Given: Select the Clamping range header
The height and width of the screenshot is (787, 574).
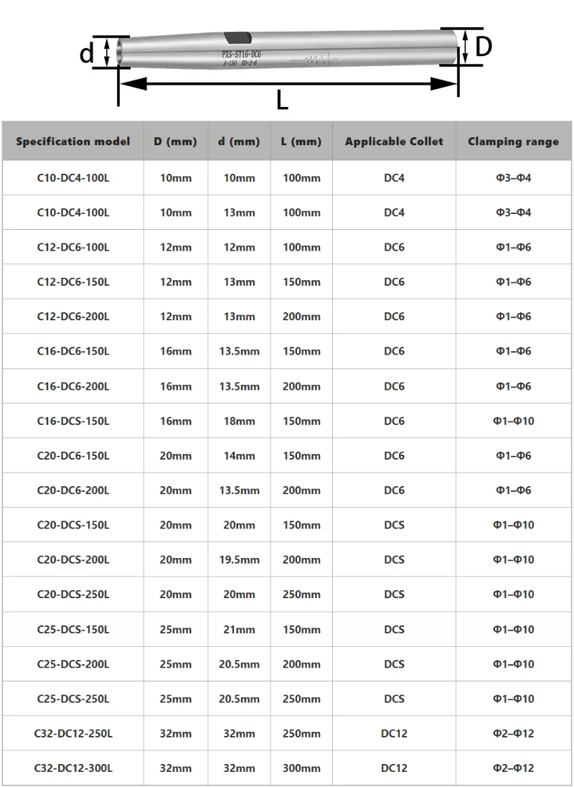Looking at the screenshot, I should coord(513,141).
